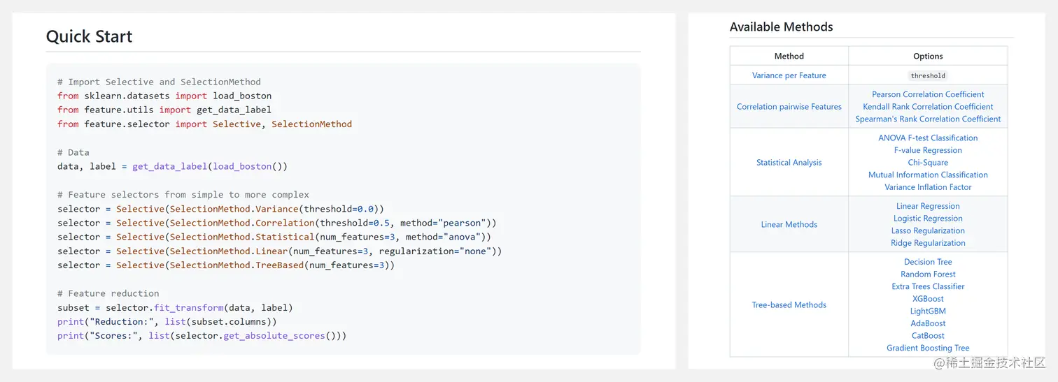Open the LightGBM link
The width and height of the screenshot is (1058, 382).
928,311
